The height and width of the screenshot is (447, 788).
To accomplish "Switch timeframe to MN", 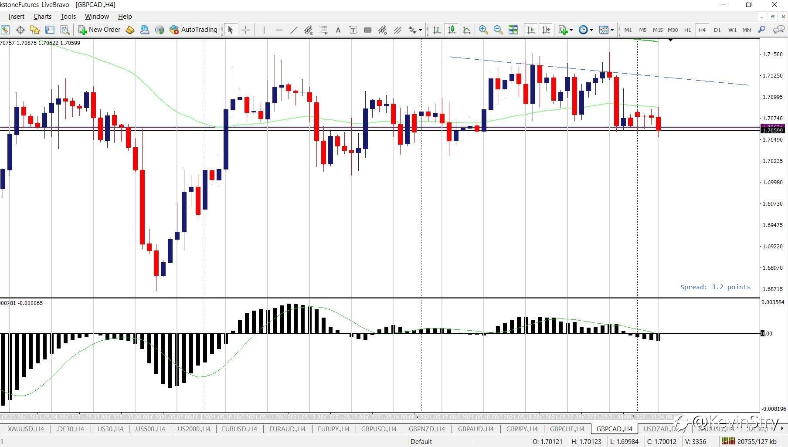I will coord(747,30).
